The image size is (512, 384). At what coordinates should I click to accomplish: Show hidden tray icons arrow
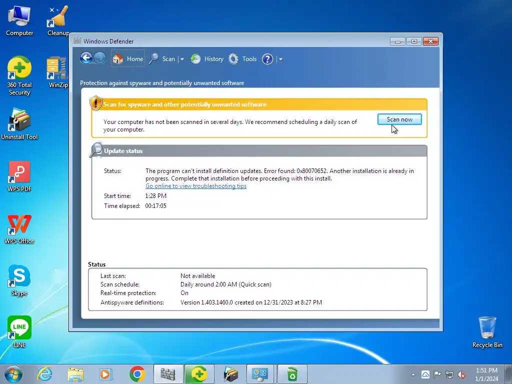413,374
